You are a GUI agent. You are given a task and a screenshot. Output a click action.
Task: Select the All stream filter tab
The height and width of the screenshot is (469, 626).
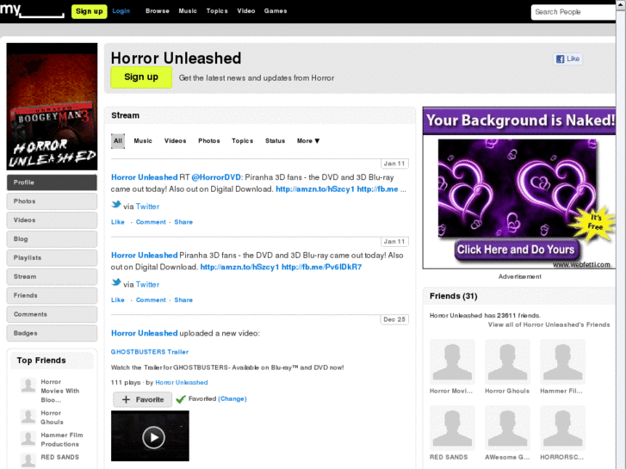coord(118,141)
